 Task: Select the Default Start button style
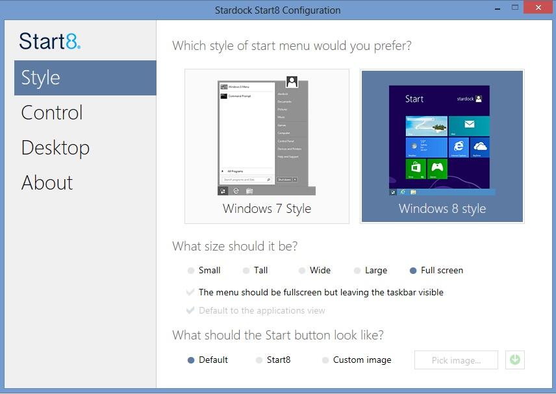191,360
